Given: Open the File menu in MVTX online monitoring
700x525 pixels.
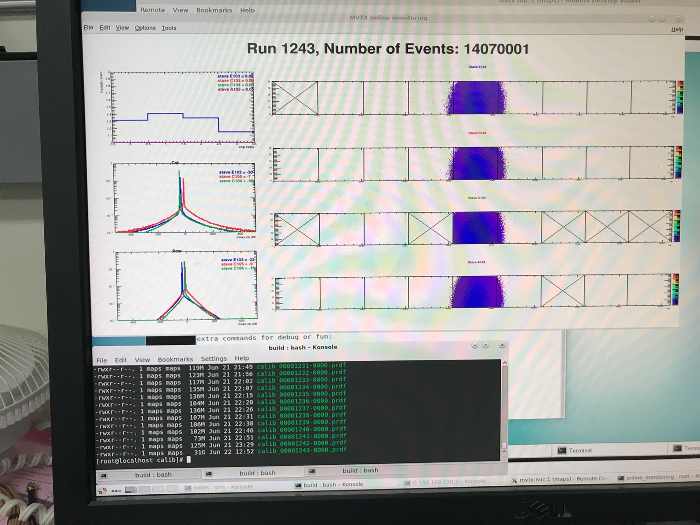Looking at the screenshot, I should point(88,28).
